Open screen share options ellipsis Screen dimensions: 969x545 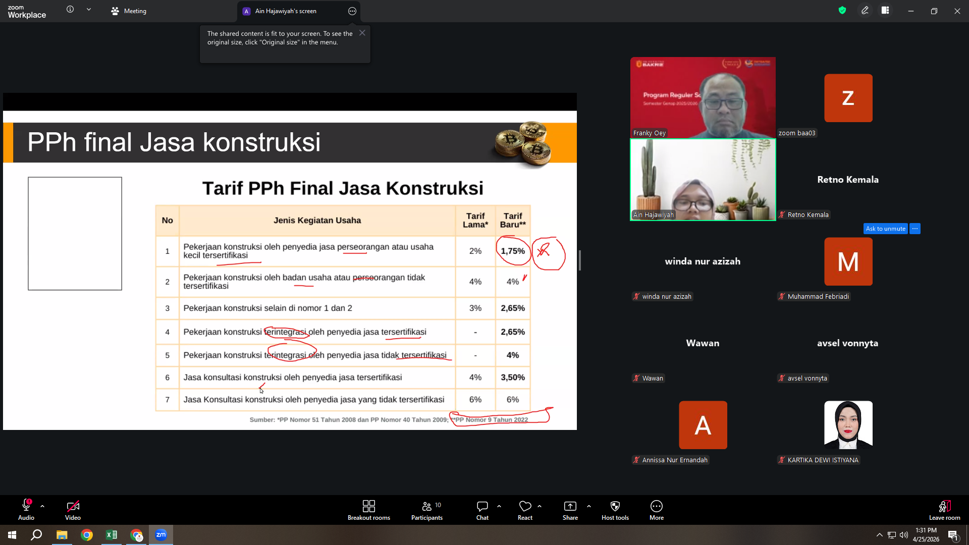click(352, 11)
